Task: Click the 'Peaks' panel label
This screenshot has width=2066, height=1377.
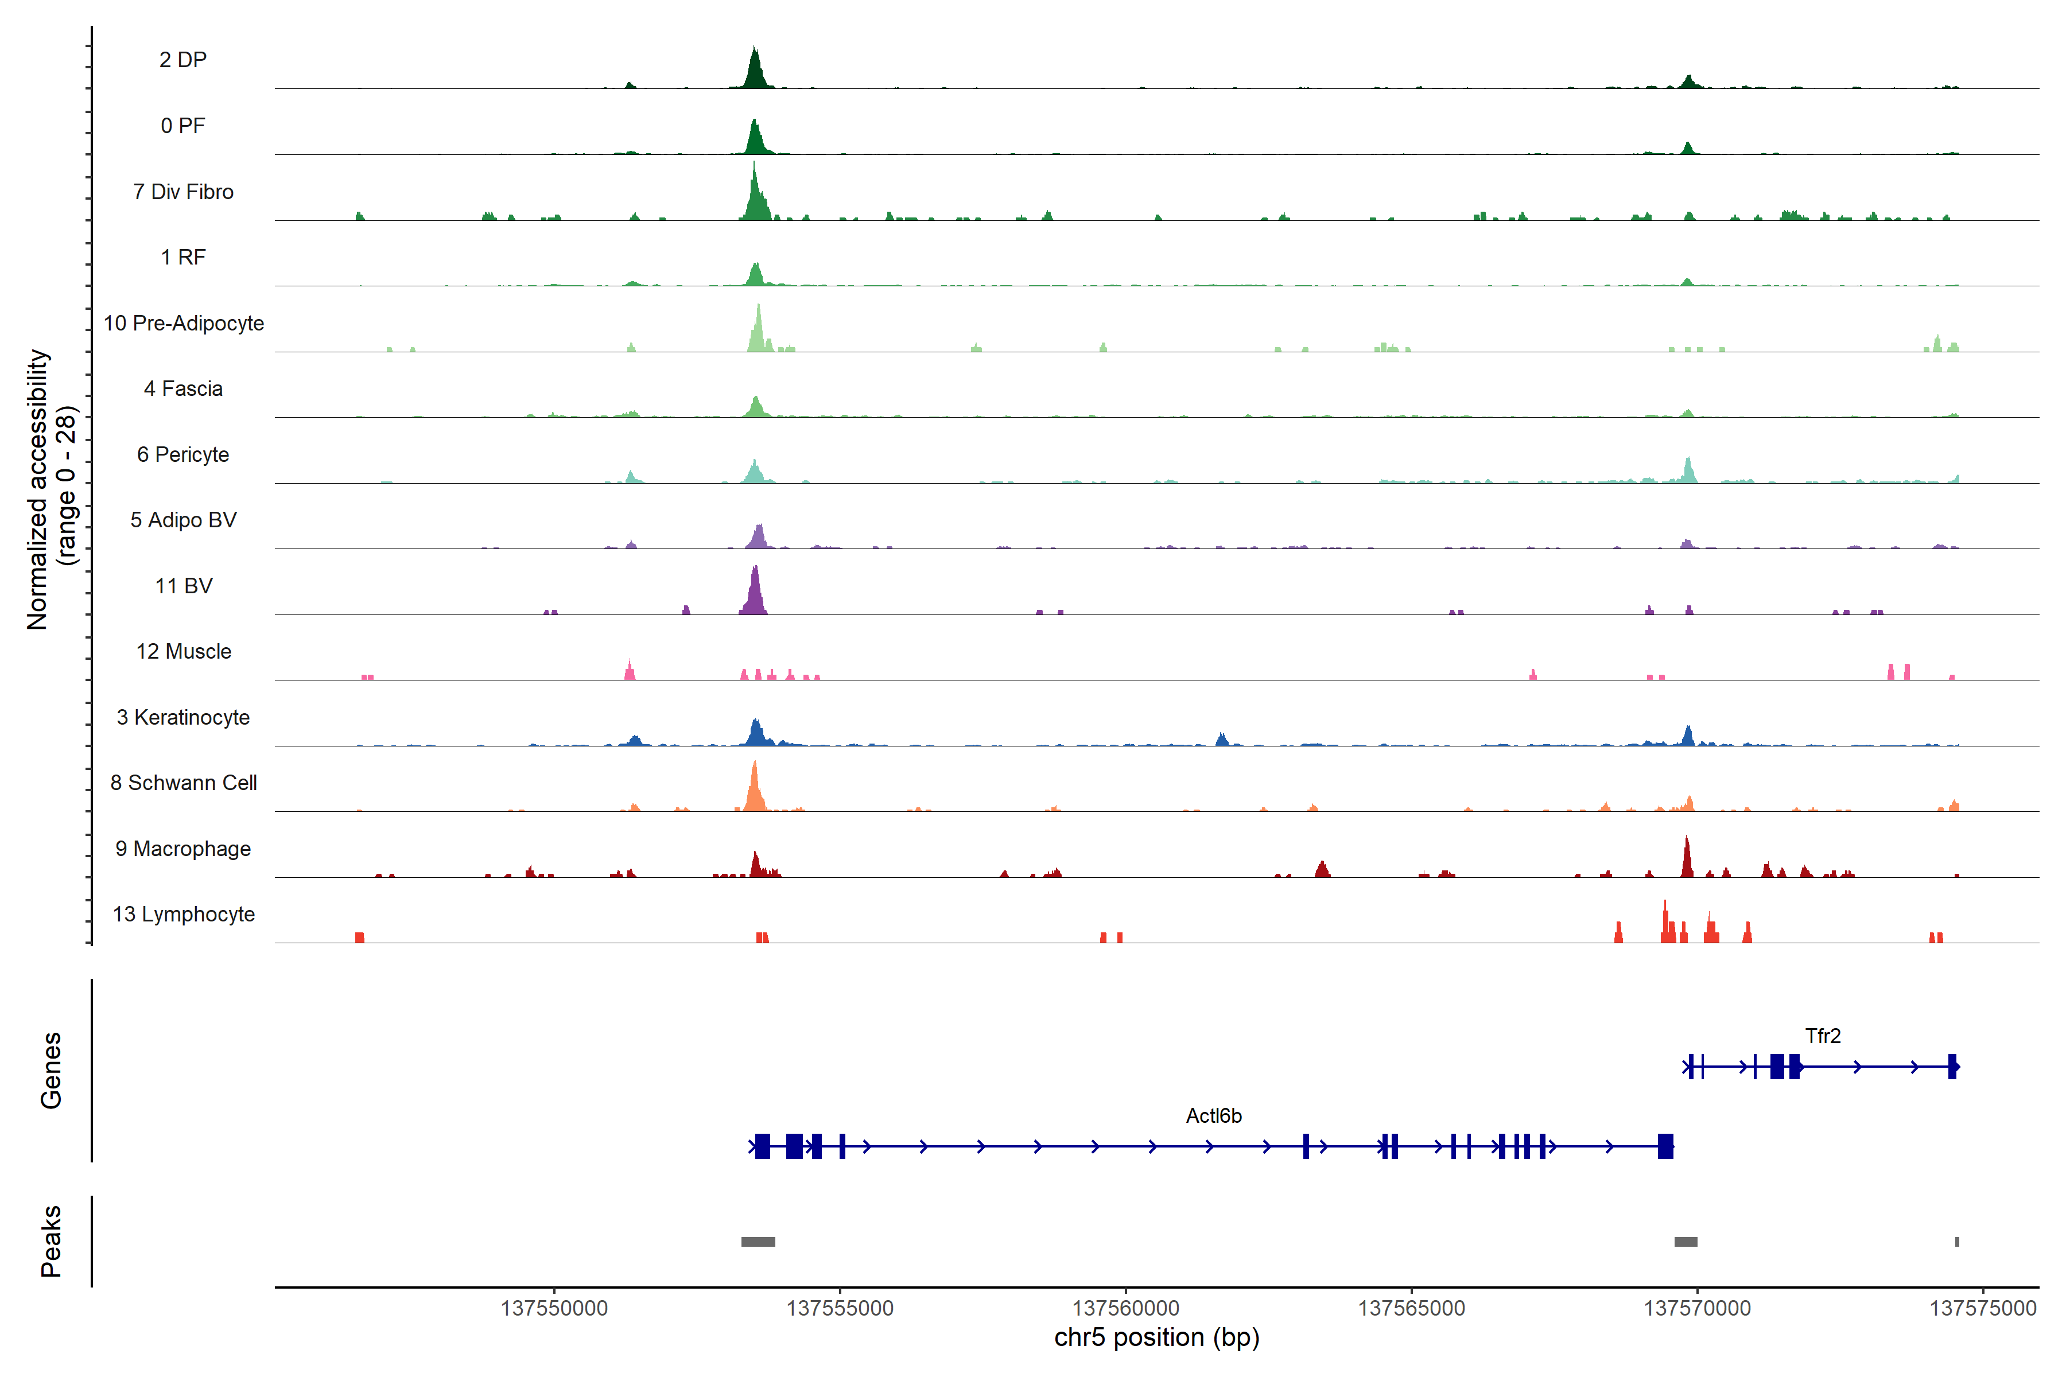Action: click(x=51, y=1241)
